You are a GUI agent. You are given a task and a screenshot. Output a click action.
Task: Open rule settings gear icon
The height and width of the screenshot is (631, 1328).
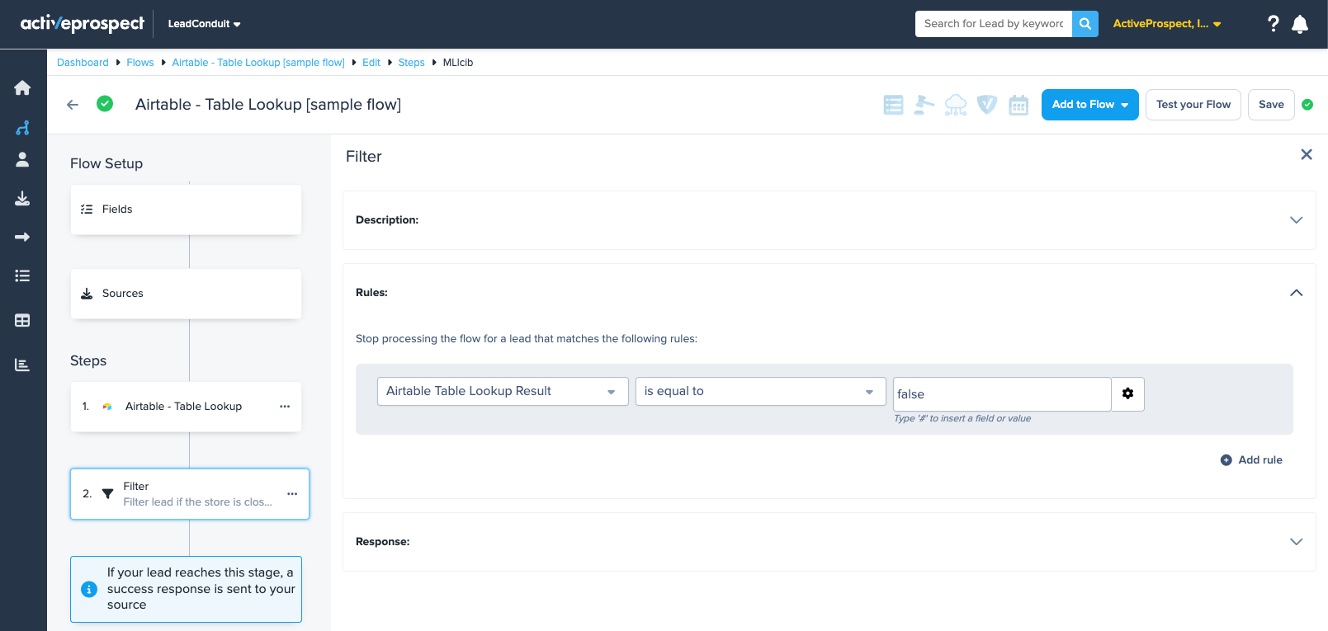(1127, 393)
